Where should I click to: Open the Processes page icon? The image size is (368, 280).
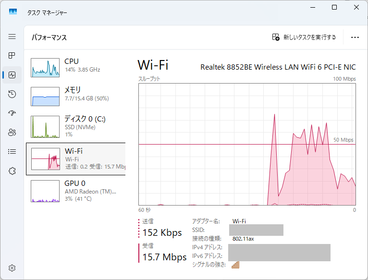pos(12,56)
